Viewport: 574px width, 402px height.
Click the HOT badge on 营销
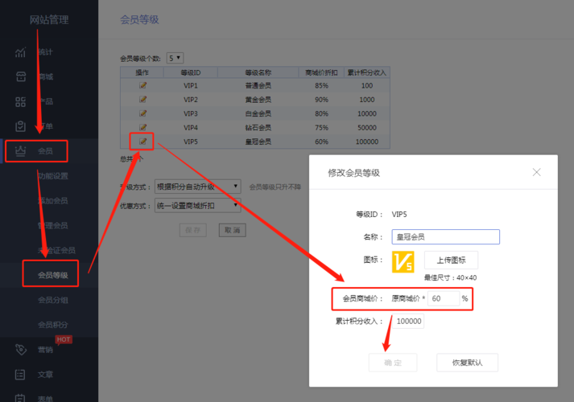click(x=64, y=339)
